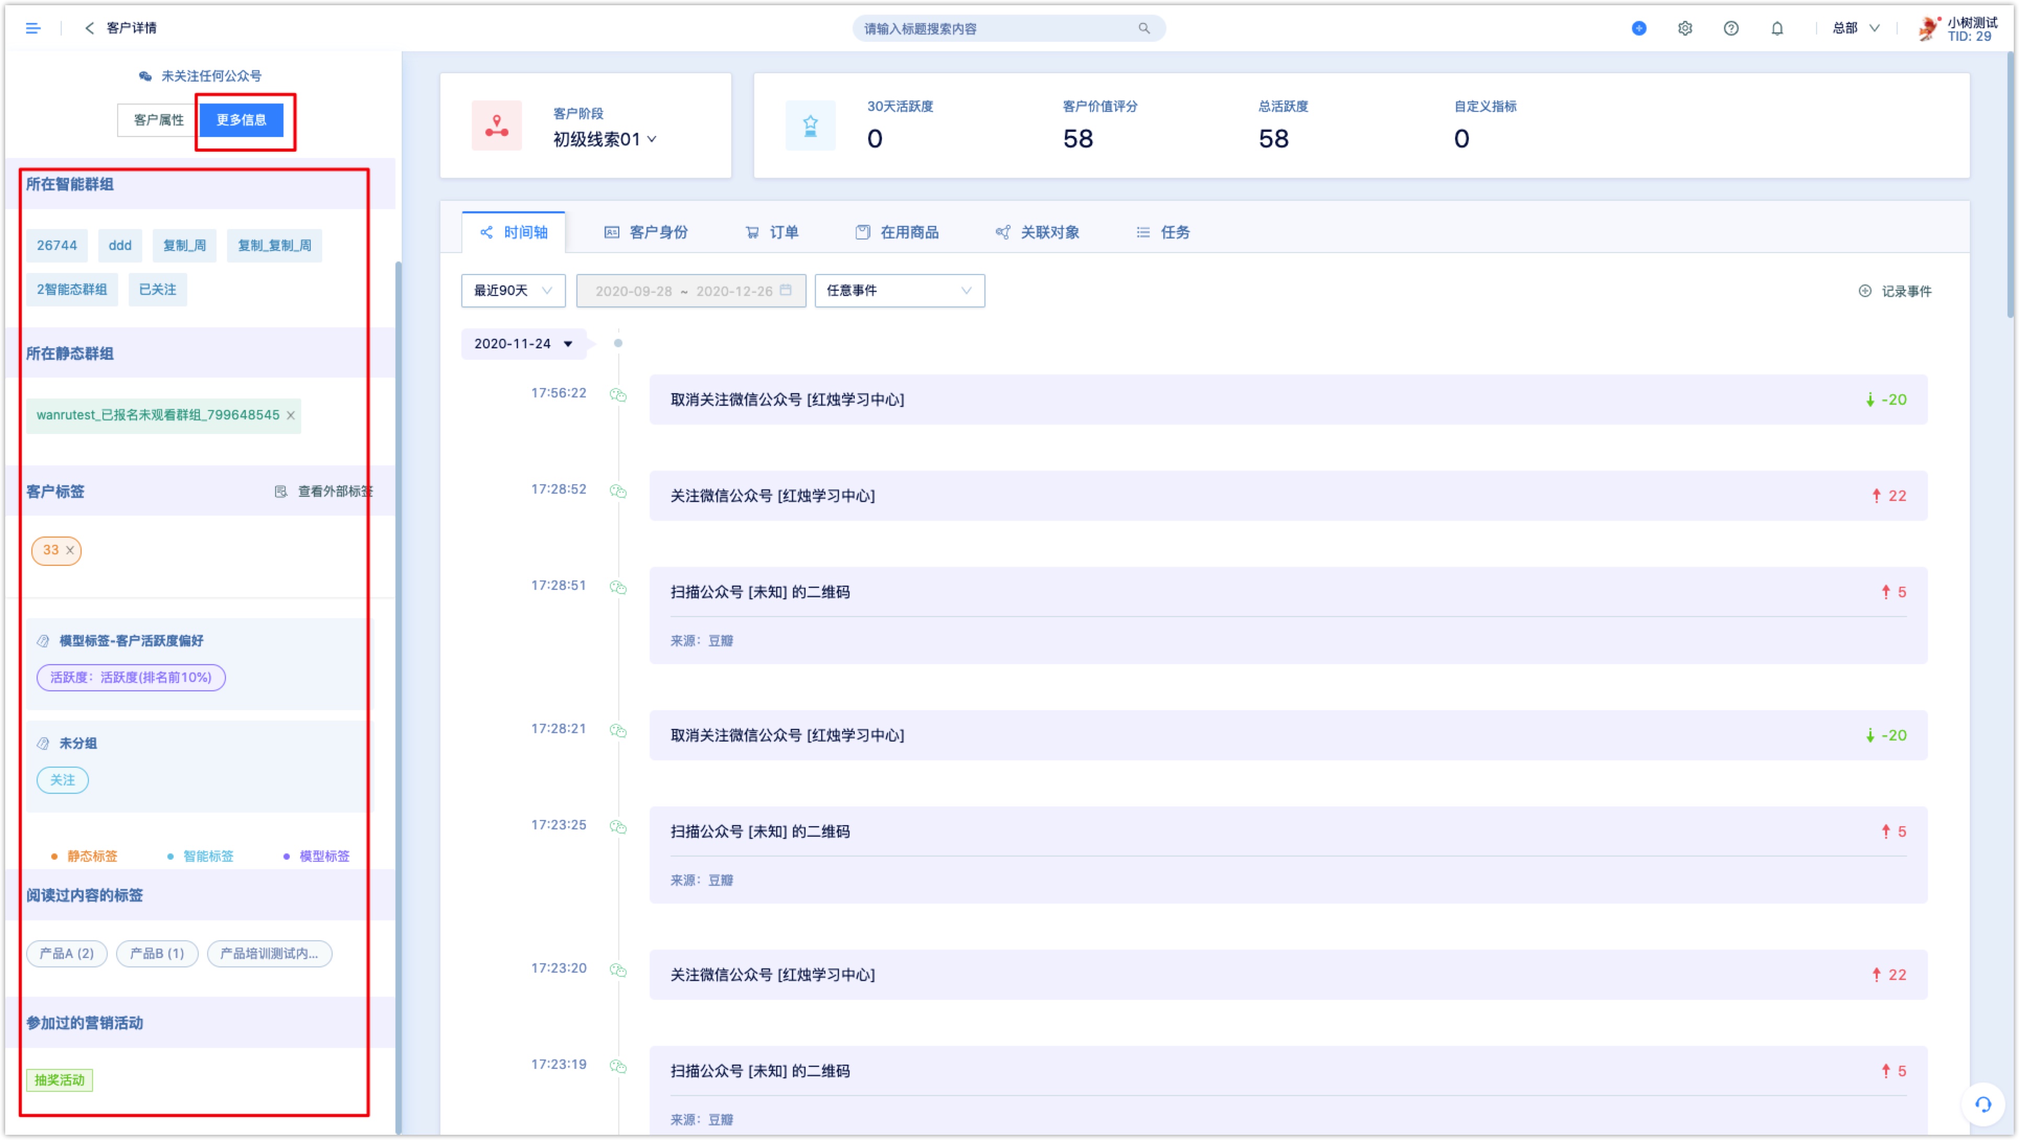
Task: Click the 活跃度(排名前10%) model tag
Action: (x=131, y=678)
